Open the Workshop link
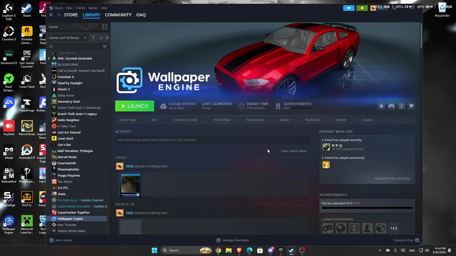456x256 pixels. [312, 120]
